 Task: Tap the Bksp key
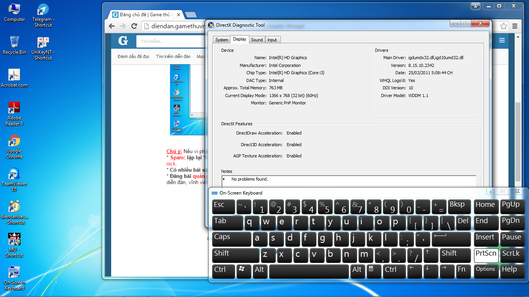click(459, 206)
